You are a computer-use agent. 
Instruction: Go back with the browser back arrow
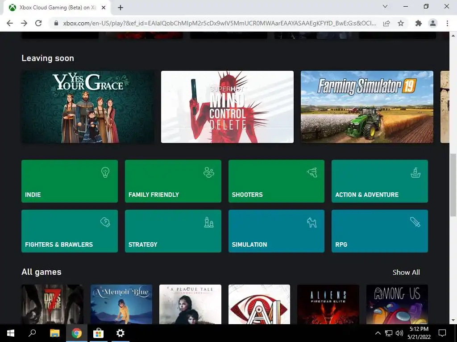(10, 23)
